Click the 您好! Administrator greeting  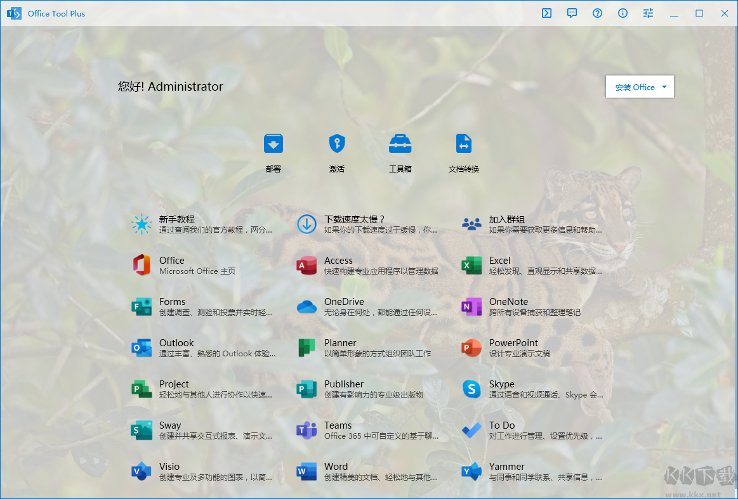(x=170, y=86)
